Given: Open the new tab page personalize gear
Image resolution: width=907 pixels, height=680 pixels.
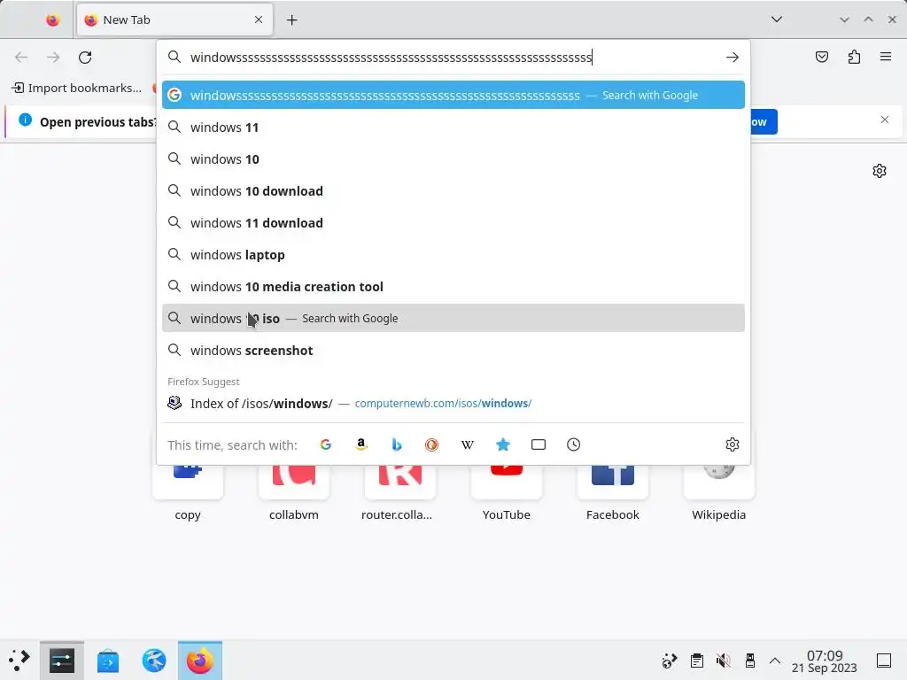Looking at the screenshot, I should click(880, 171).
